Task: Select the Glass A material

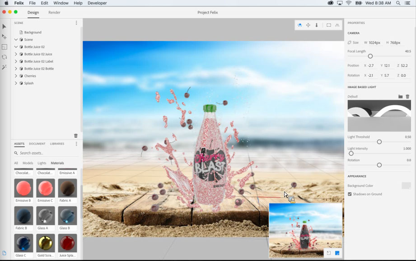Action: point(45,218)
